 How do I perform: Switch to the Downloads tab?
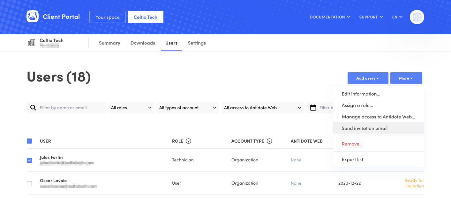[x=143, y=43]
